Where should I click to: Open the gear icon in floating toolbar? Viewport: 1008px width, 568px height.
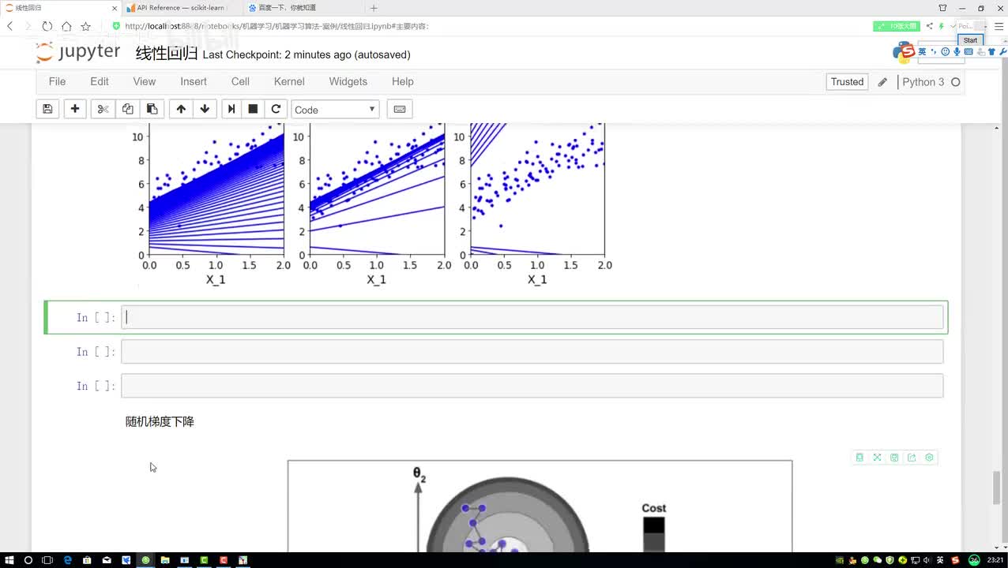click(x=929, y=458)
